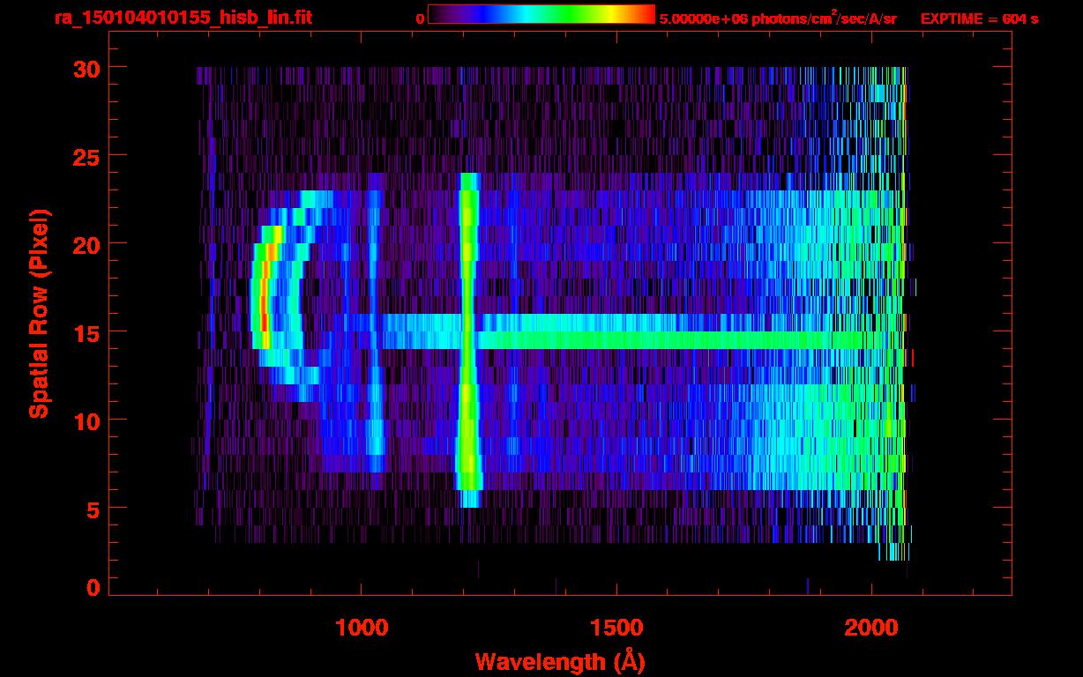This screenshot has height=677, width=1083.
Task: Click the green horizontal spectrum streak at row 14
Action: tap(670, 339)
